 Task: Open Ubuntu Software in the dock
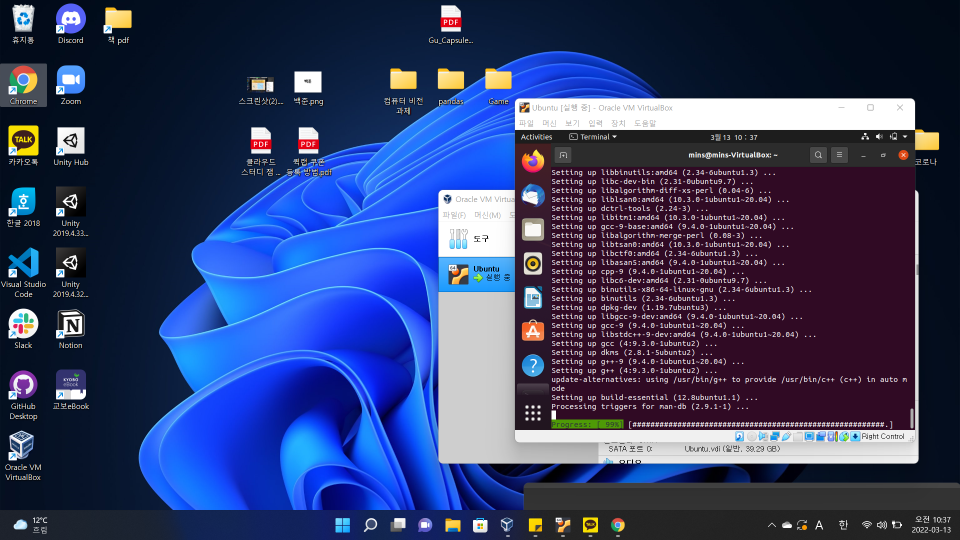click(x=532, y=331)
